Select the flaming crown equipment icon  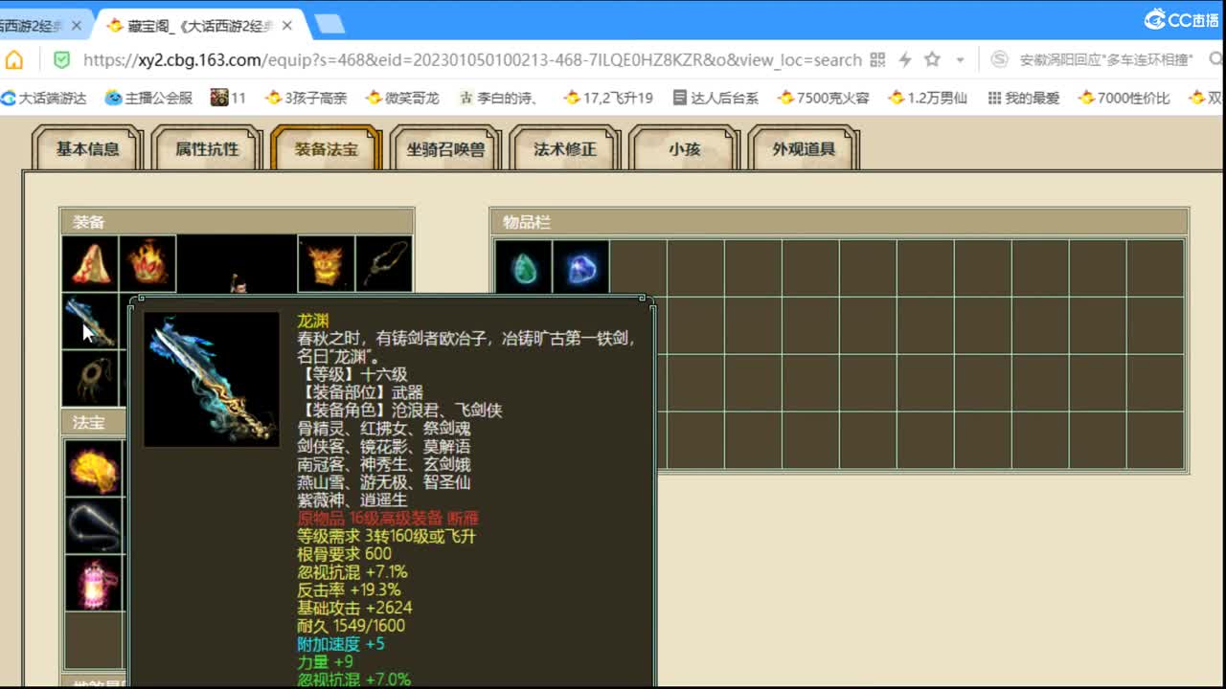[x=148, y=263]
